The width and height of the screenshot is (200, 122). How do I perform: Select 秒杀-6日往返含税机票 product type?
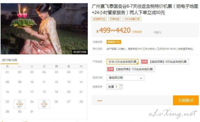(122, 62)
